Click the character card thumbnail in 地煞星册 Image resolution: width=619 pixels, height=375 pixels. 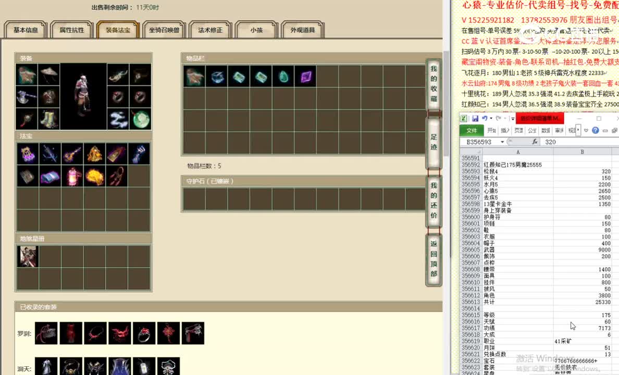point(28,256)
